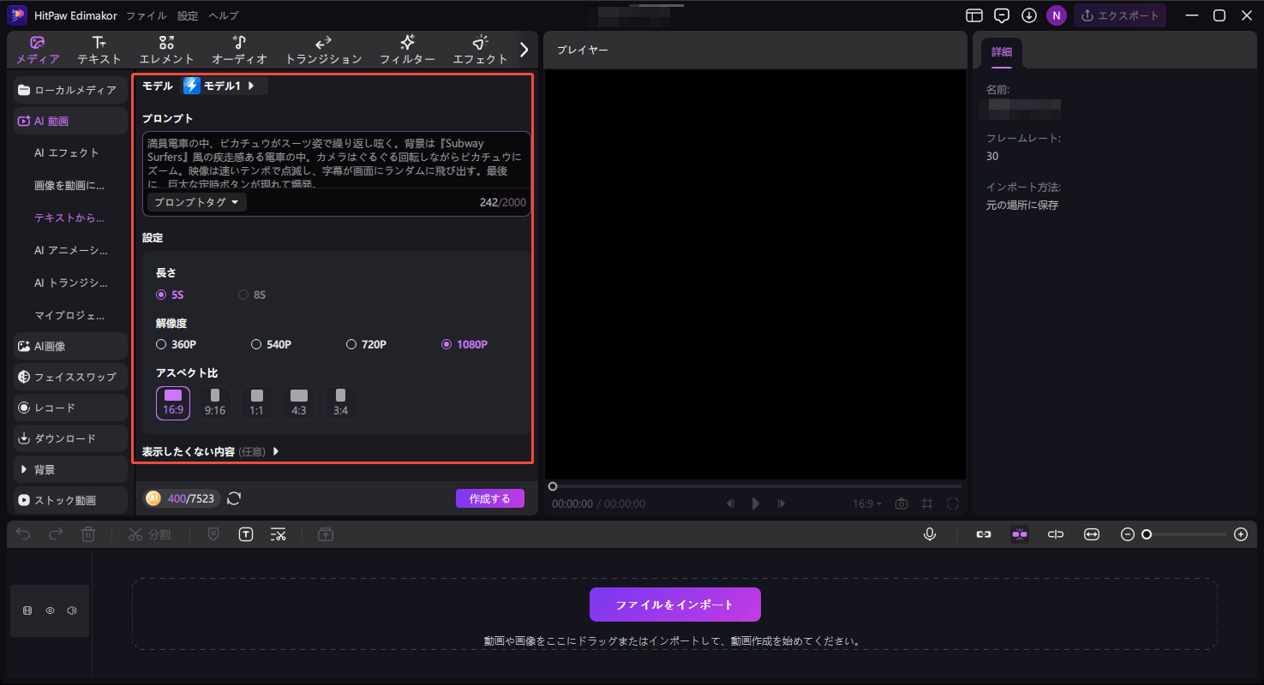Click the エクスポート button
The image size is (1264, 685).
[1120, 15]
